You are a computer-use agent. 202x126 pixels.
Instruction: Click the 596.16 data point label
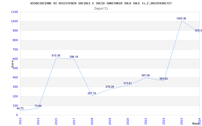74,57
